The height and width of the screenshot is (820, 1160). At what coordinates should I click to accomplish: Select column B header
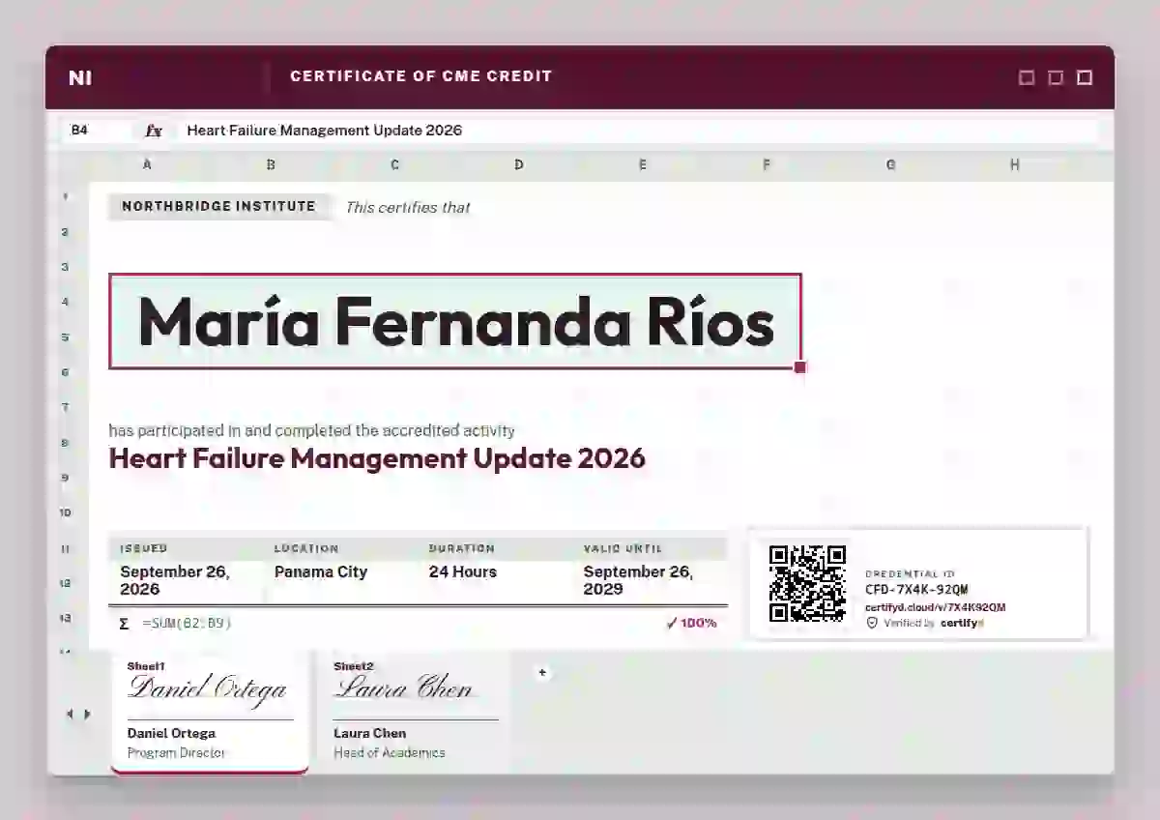click(271, 165)
